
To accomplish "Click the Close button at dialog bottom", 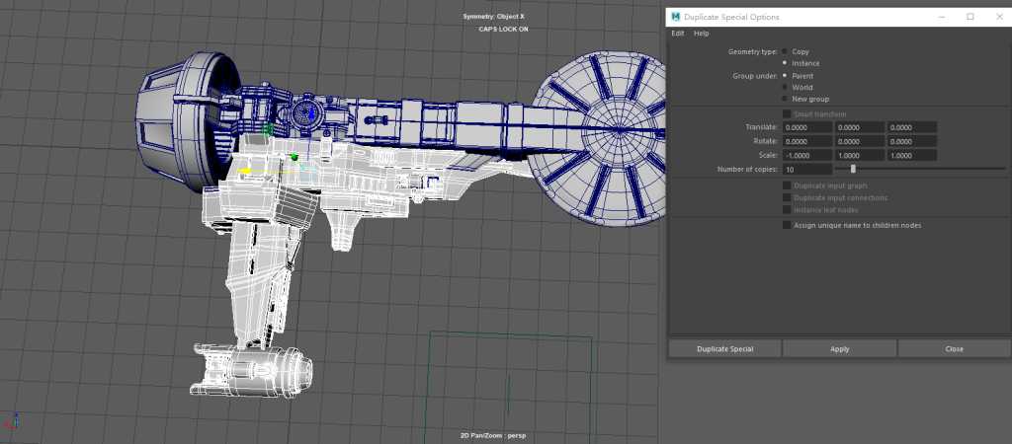I will pos(954,348).
